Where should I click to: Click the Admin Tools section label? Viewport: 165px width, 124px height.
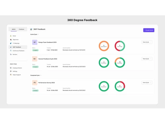(x=14, y=64)
